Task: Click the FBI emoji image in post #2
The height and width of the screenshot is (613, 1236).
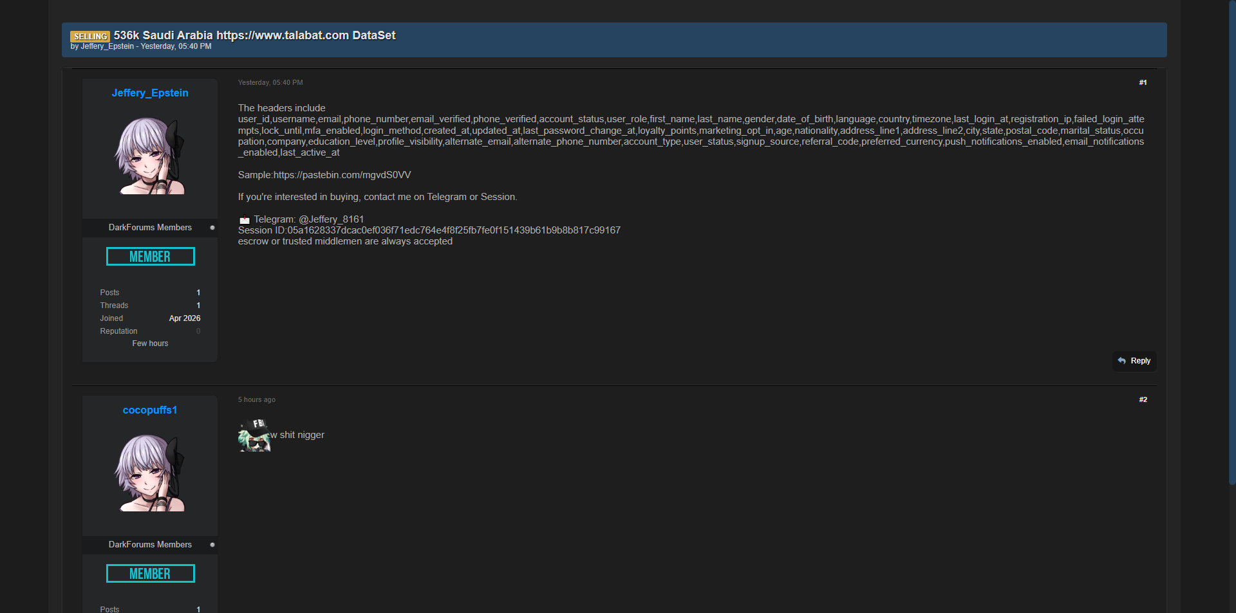Action: click(x=254, y=435)
